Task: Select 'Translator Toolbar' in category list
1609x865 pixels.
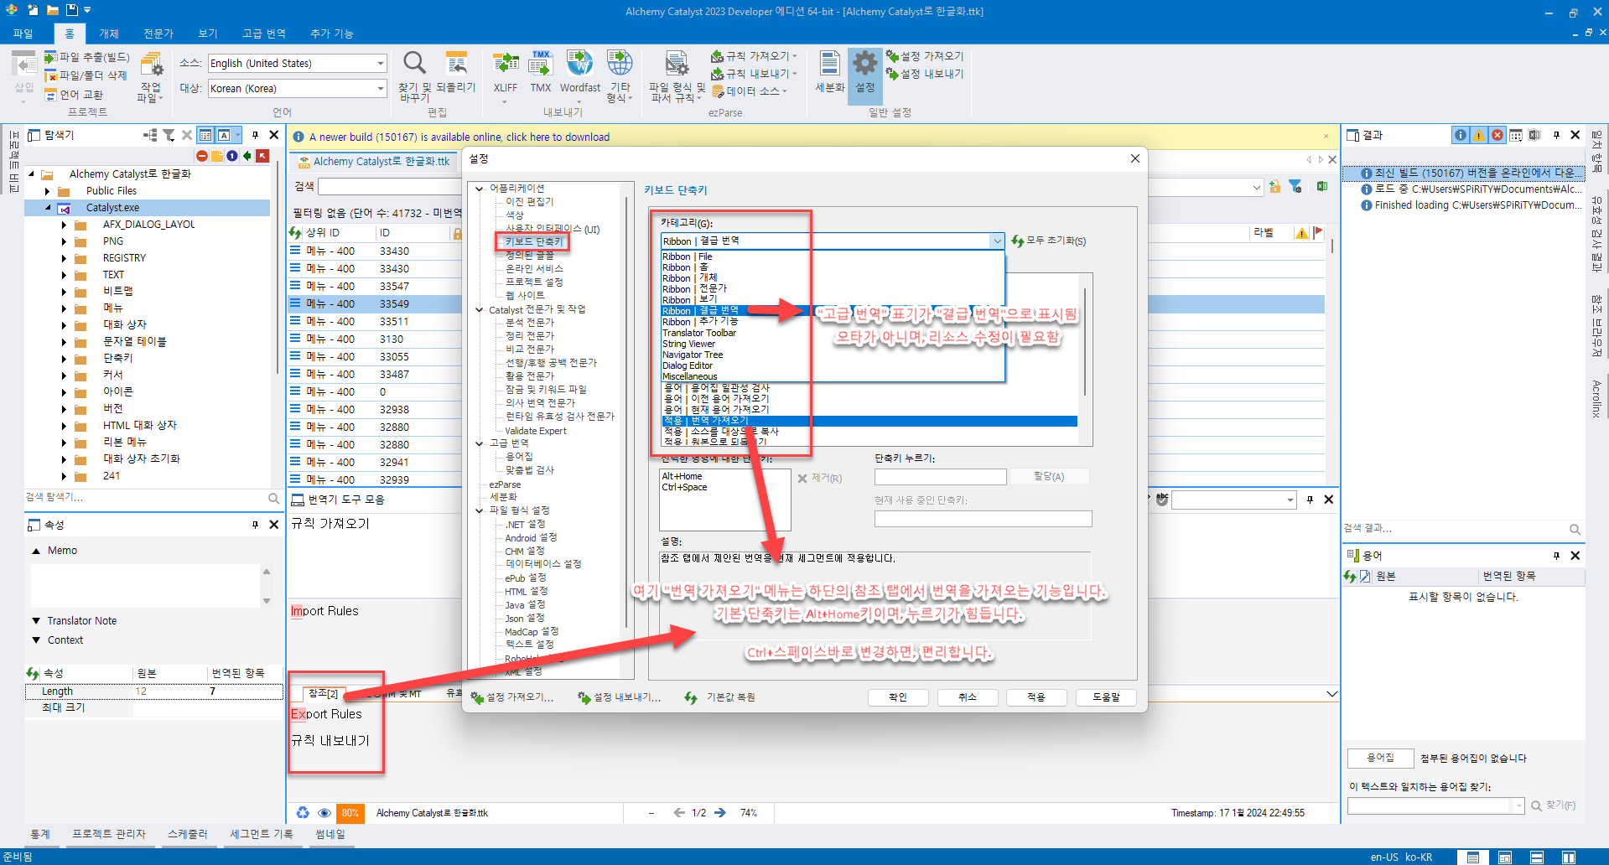Action: click(x=699, y=333)
